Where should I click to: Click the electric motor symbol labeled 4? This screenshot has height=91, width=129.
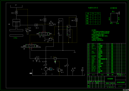click(51, 69)
